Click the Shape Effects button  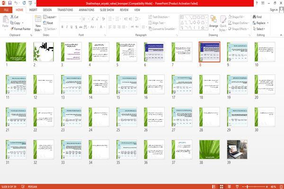click(239, 29)
